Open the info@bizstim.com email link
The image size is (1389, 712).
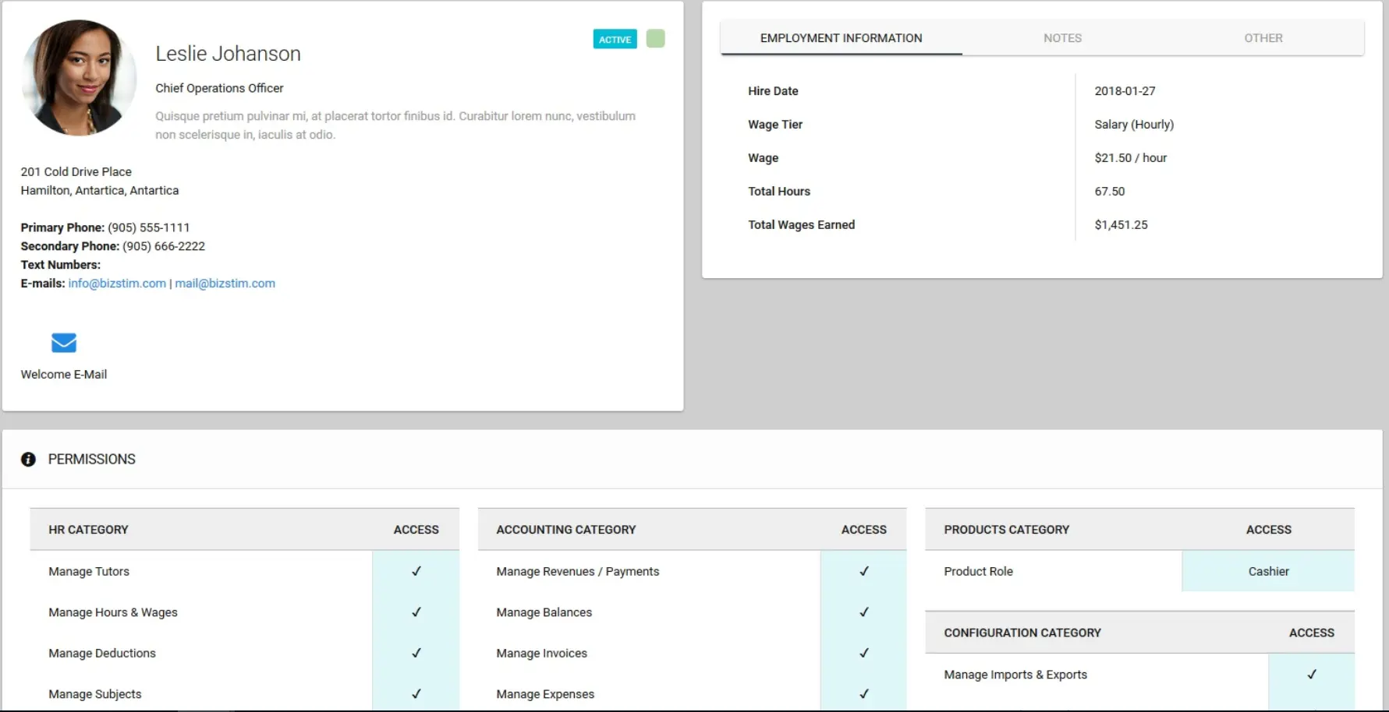coord(117,284)
